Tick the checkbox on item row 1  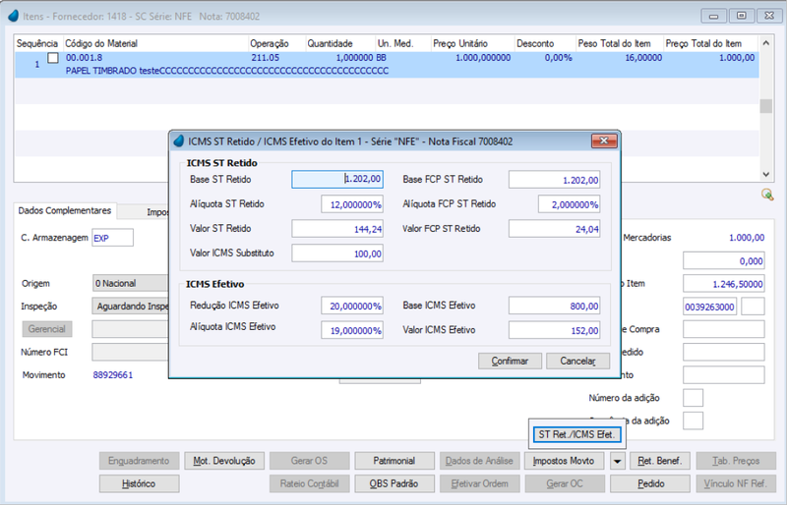coord(53,58)
